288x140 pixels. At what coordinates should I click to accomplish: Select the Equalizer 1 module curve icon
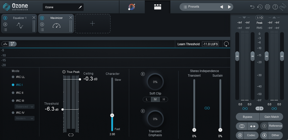pos(20,25)
